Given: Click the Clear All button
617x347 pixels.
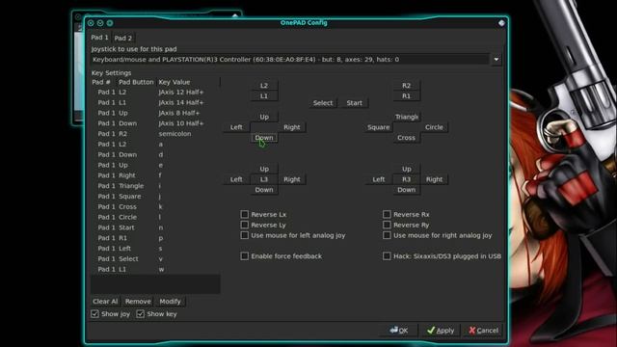Looking at the screenshot, I should (105, 302).
